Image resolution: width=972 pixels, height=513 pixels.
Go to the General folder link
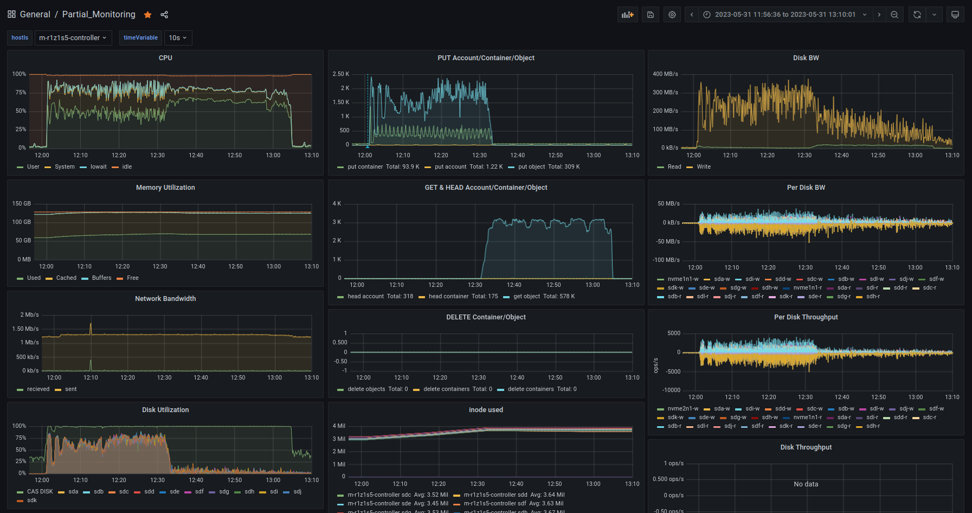point(35,15)
